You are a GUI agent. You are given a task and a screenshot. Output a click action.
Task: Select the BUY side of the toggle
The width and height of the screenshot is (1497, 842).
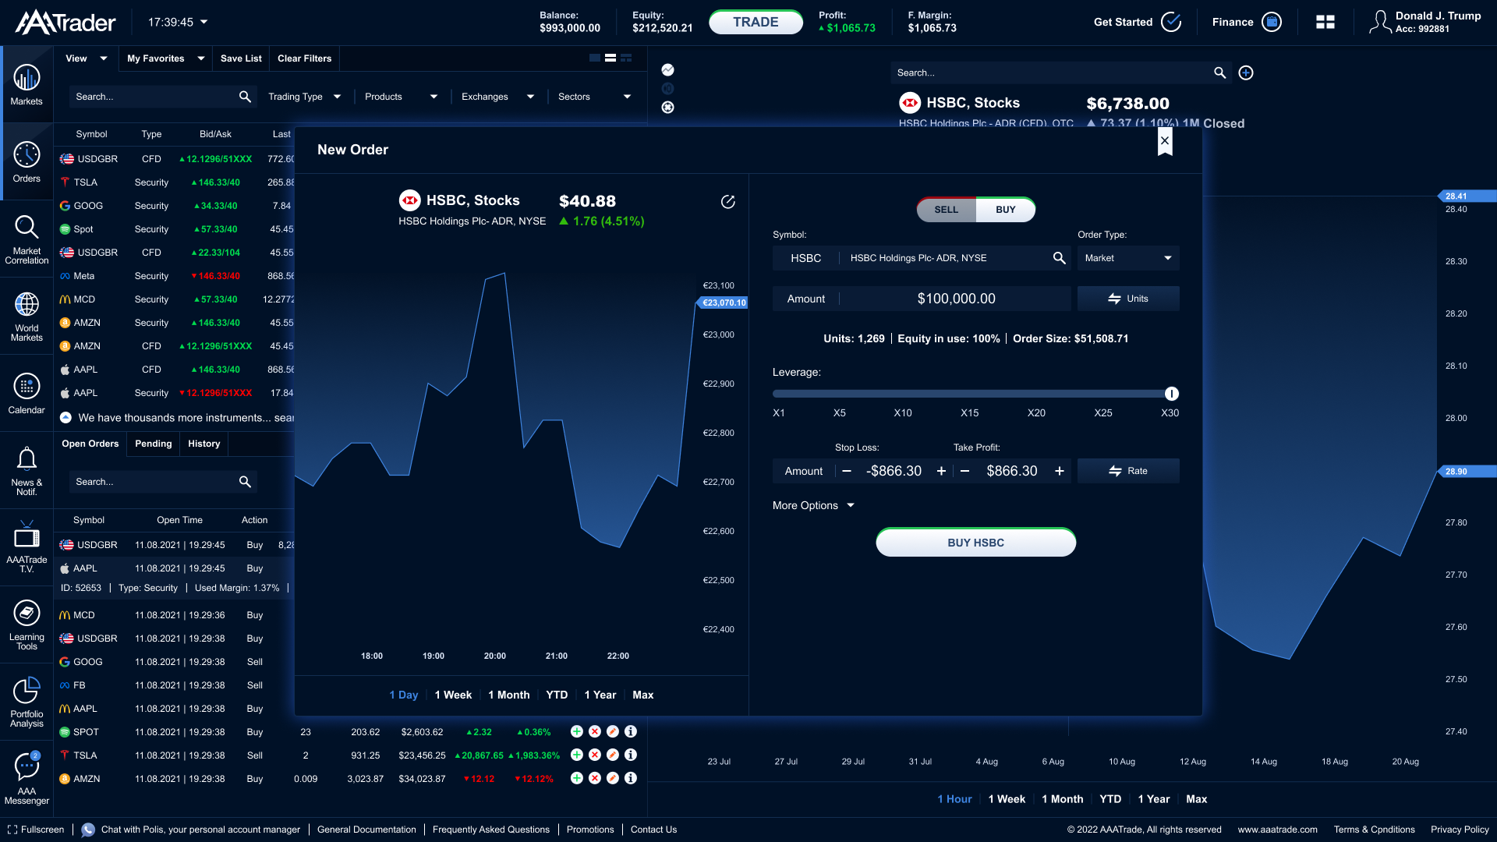(1006, 210)
